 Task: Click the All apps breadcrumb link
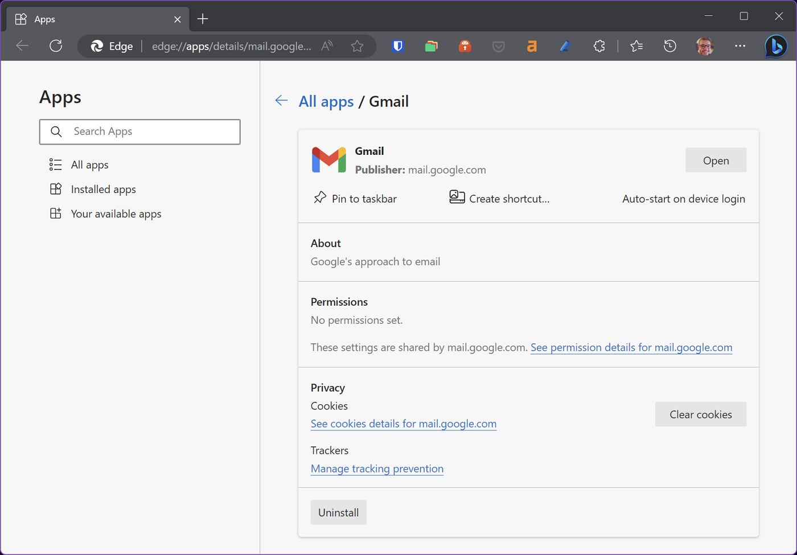click(326, 101)
